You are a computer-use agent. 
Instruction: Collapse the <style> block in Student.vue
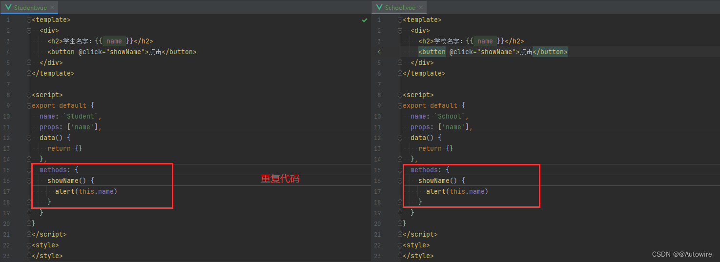29,245
